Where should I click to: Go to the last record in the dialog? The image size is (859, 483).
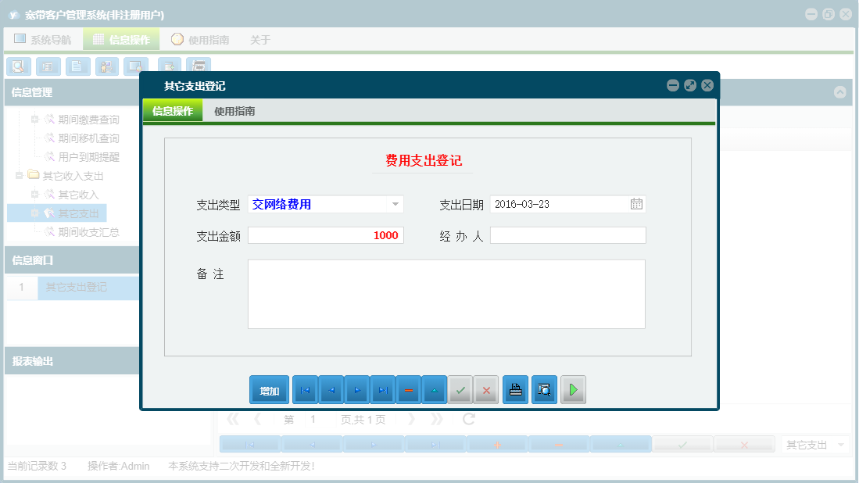[382, 389]
